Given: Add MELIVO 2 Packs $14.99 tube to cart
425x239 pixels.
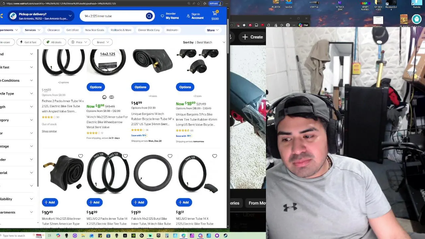Looking at the screenshot, I should [x=95, y=202].
